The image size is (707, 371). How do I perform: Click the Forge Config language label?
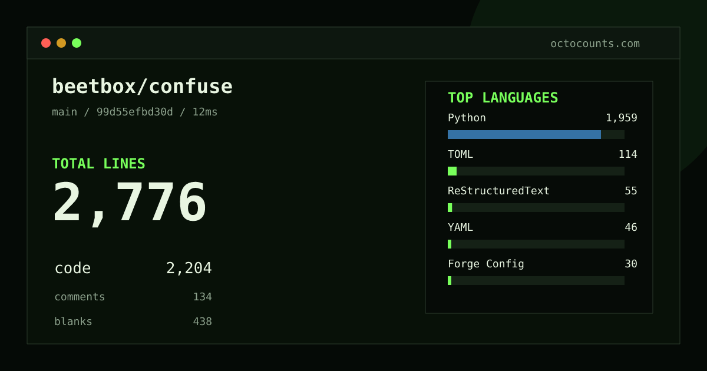tap(485, 264)
